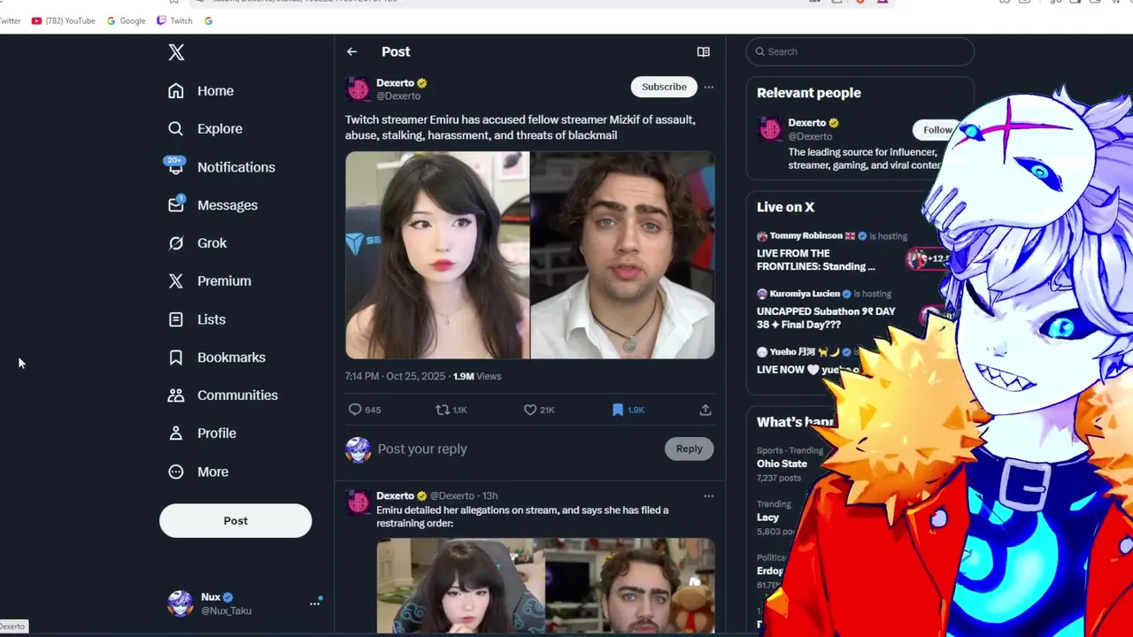1133x637 pixels.
Task: Click the 1.9M Views count
Action: click(x=477, y=376)
